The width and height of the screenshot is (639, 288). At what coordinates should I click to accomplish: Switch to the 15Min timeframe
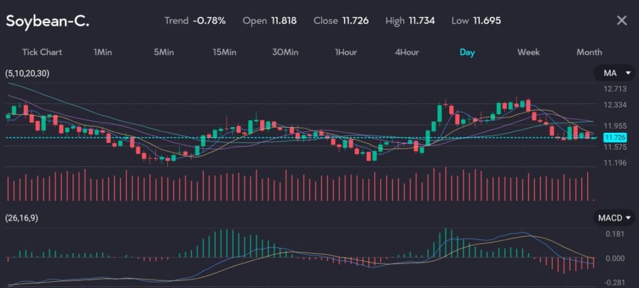pyautogui.click(x=224, y=52)
